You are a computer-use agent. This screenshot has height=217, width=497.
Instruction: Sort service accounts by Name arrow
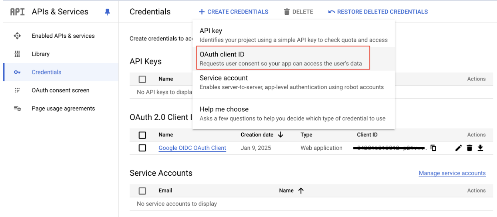[301, 191]
